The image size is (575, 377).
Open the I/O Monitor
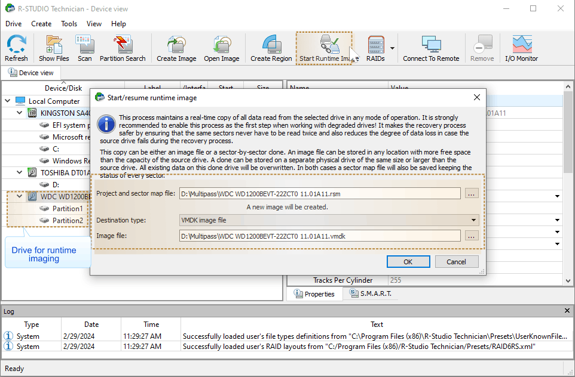pyautogui.click(x=521, y=48)
